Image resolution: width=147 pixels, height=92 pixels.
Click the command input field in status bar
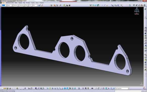coord(128,91)
